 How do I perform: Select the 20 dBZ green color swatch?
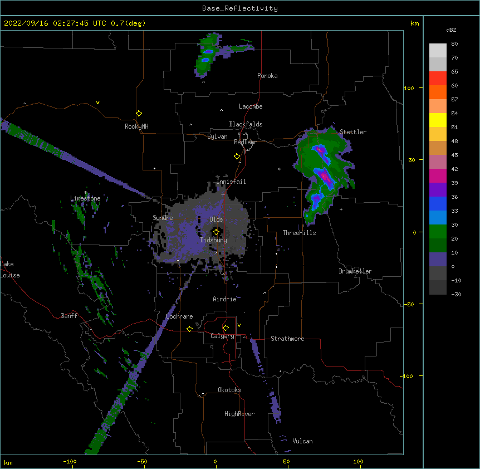coord(438,232)
